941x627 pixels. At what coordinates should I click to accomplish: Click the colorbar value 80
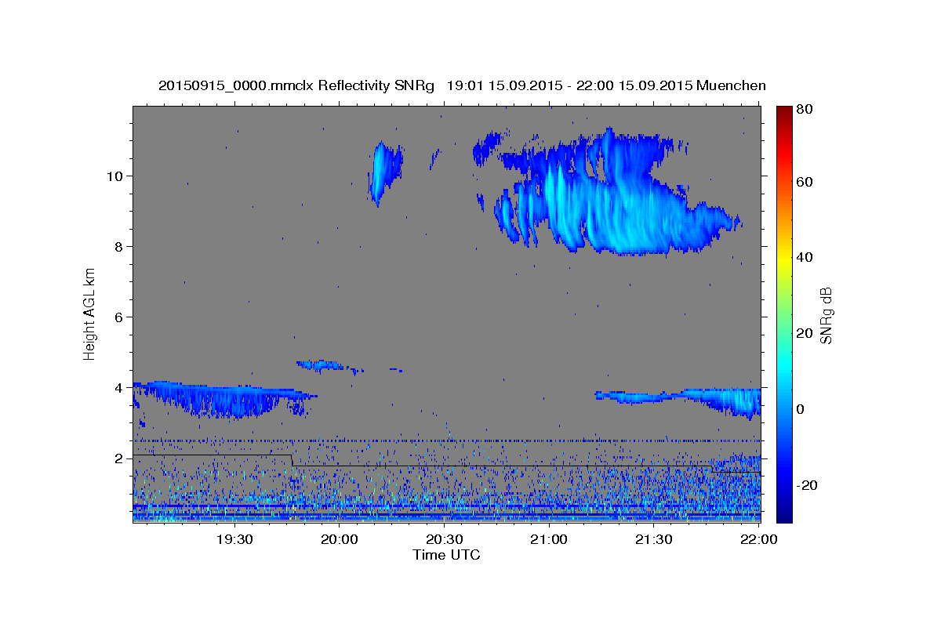(805, 111)
